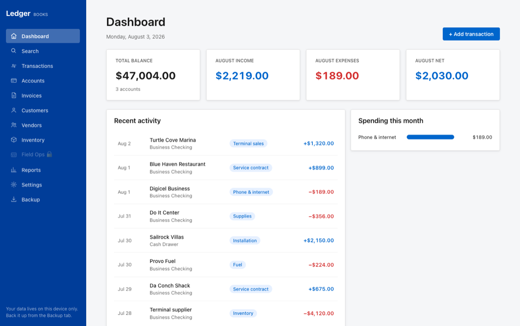Select Digicel Business transaction name
This screenshot has height=326, width=520.
170,189
